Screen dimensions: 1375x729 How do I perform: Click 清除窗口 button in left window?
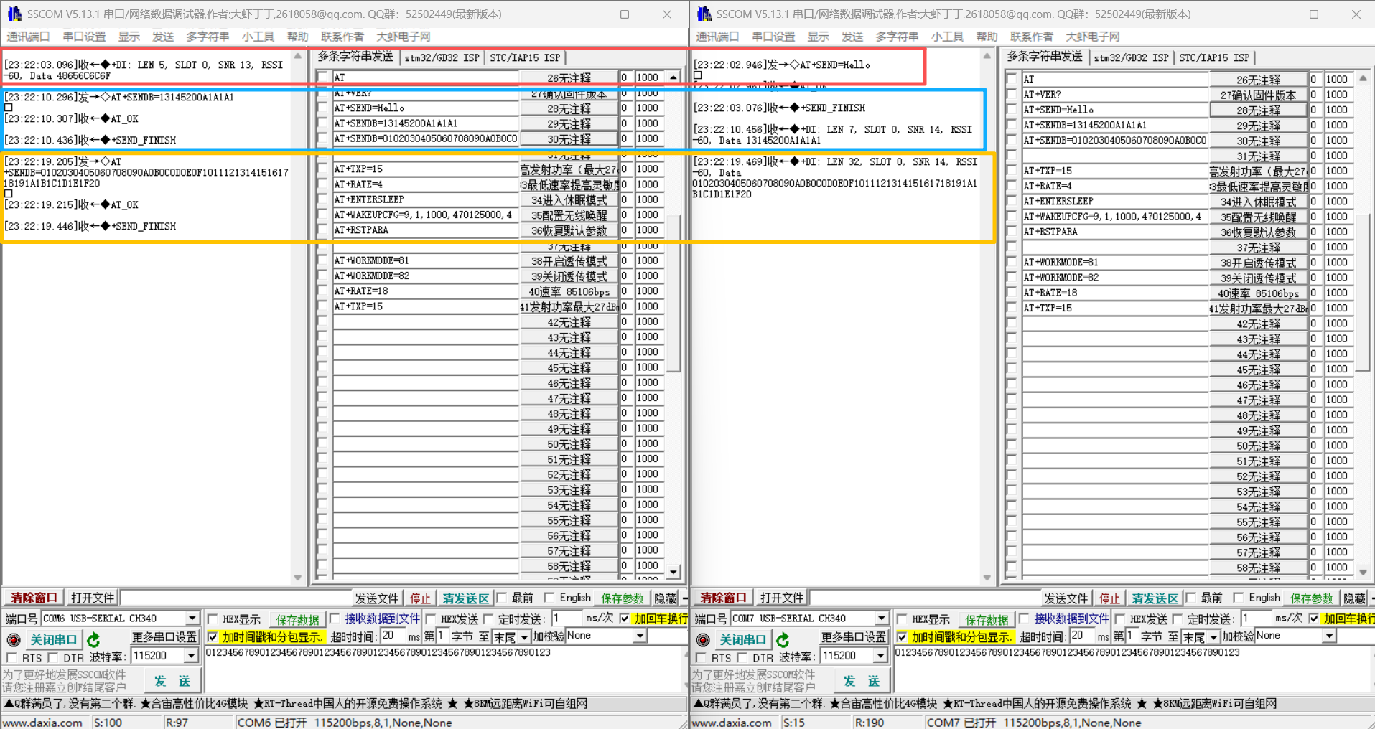(x=34, y=597)
